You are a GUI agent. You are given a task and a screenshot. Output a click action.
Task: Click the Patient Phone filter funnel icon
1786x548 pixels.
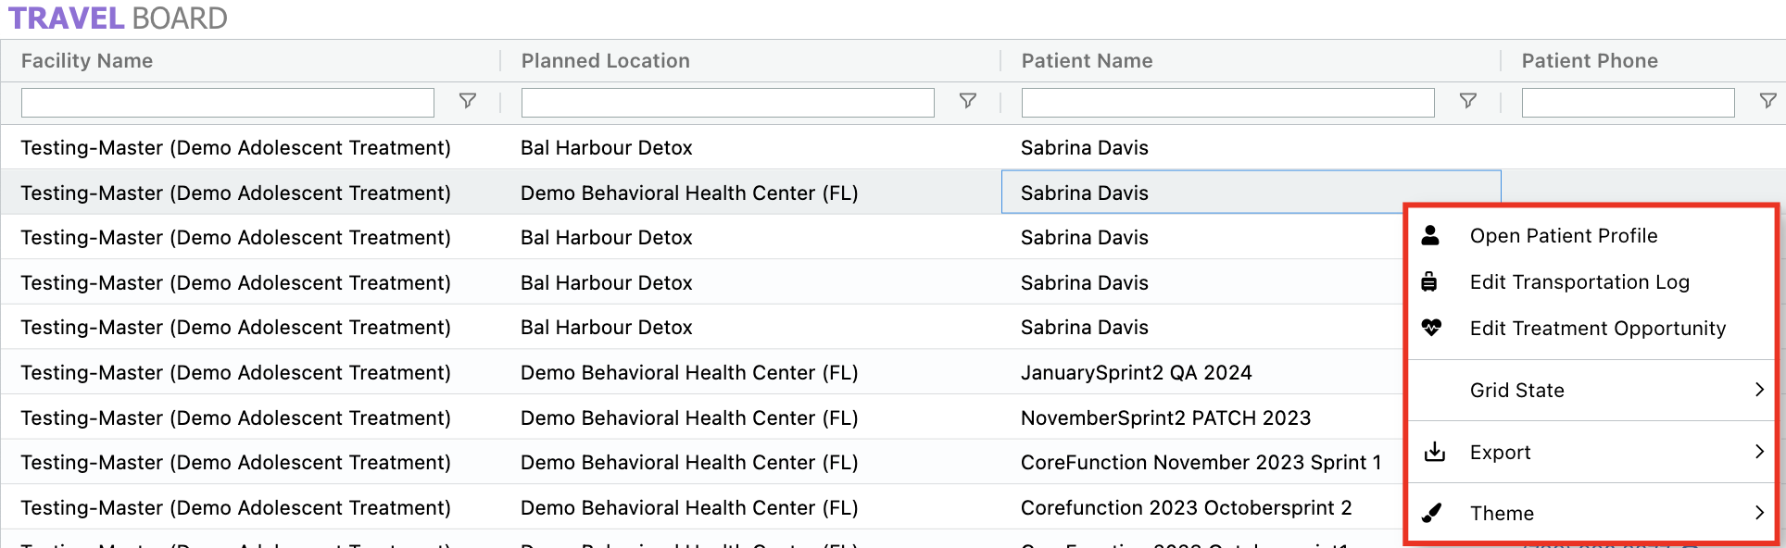pos(1767,101)
